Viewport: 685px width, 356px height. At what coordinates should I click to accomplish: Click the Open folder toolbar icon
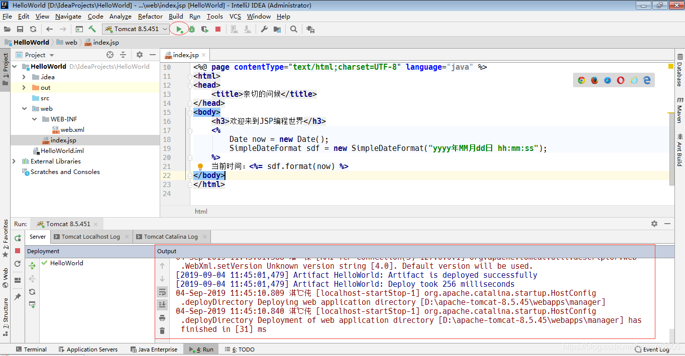tap(7, 29)
